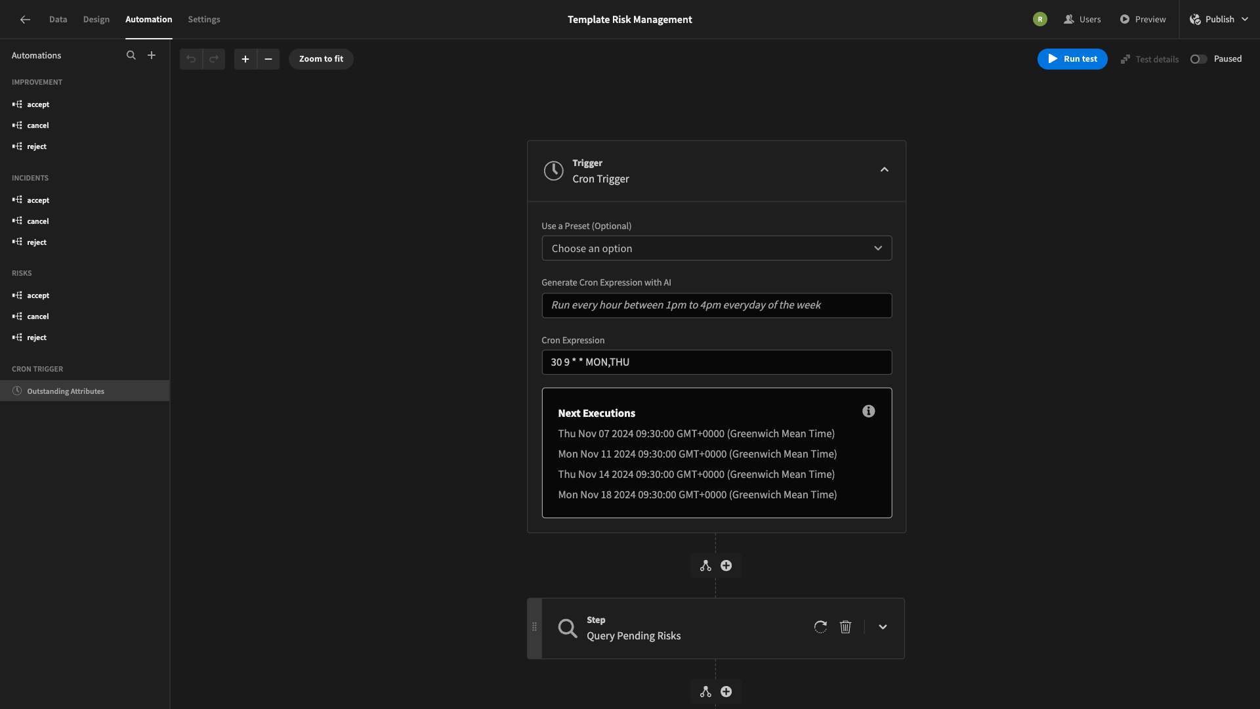Screen dimensions: 1260x709
Task: Click Zoom to fit button
Action: [x=320, y=59]
